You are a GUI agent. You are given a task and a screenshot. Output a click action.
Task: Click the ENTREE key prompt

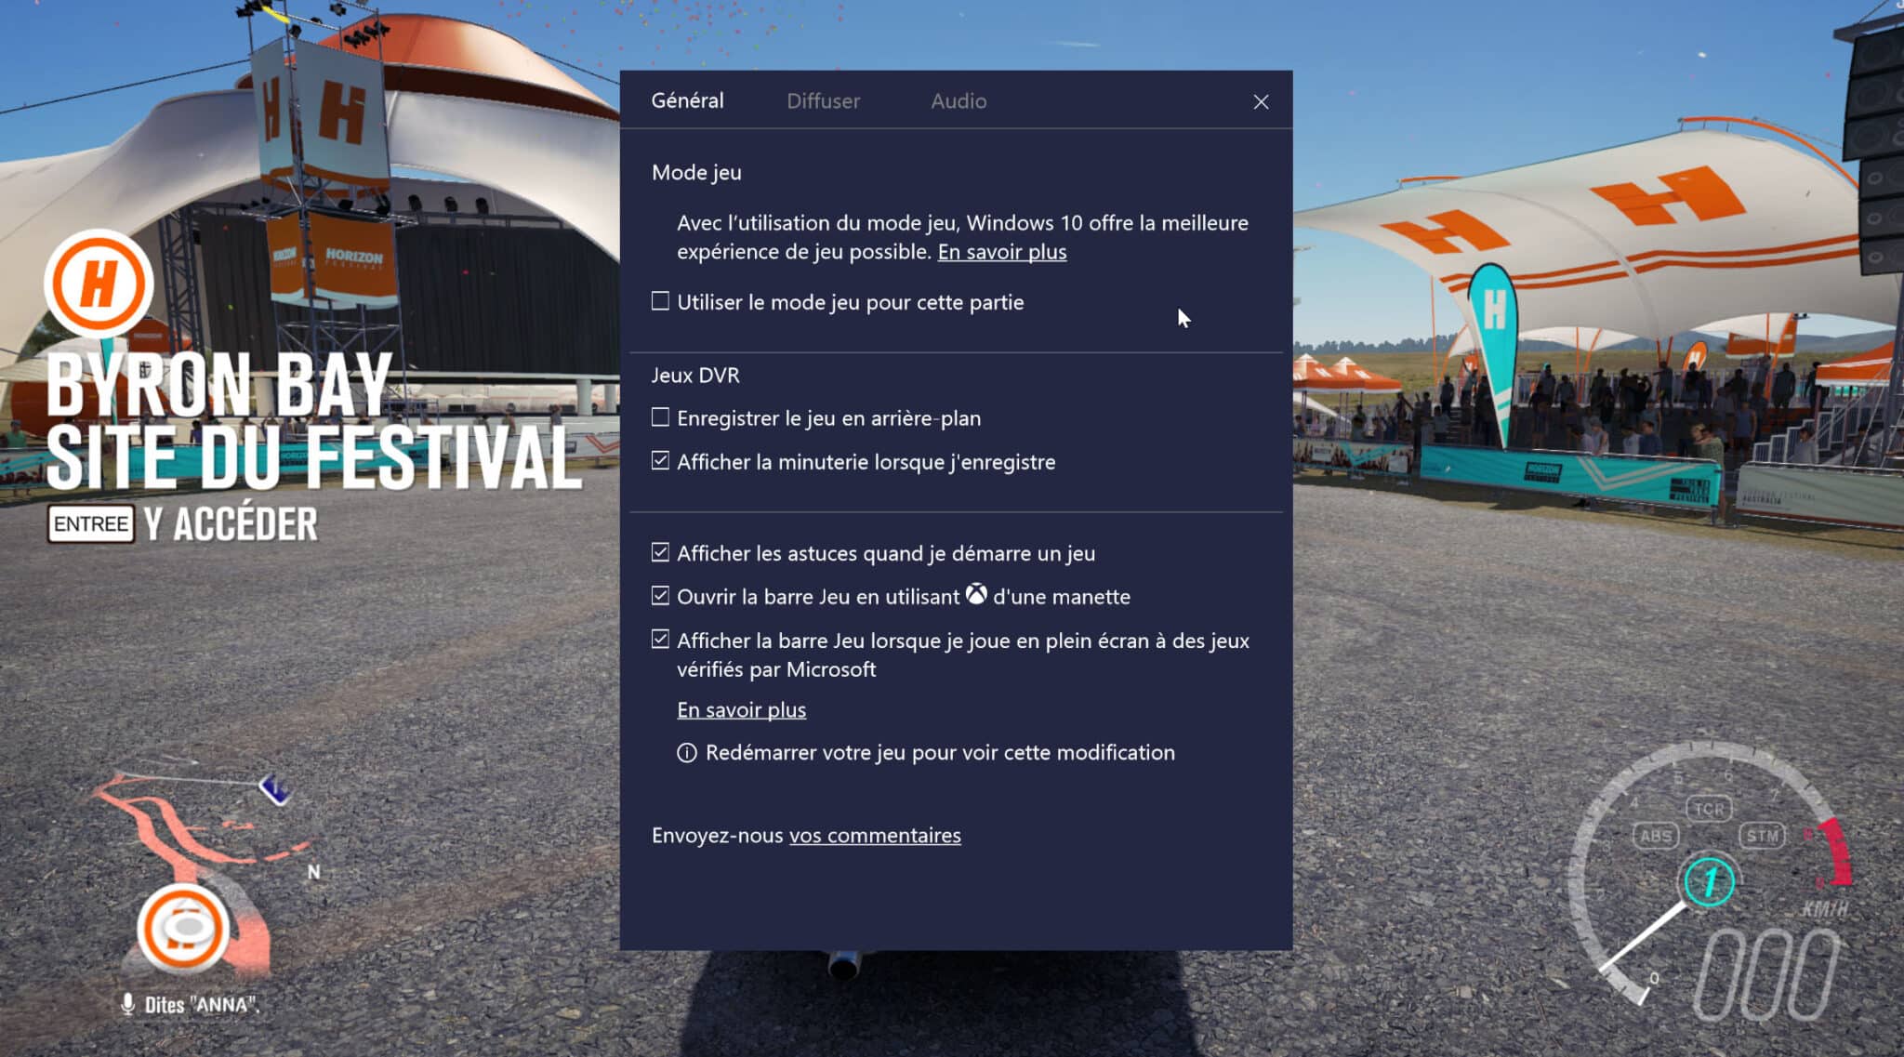pyautogui.click(x=91, y=523)
